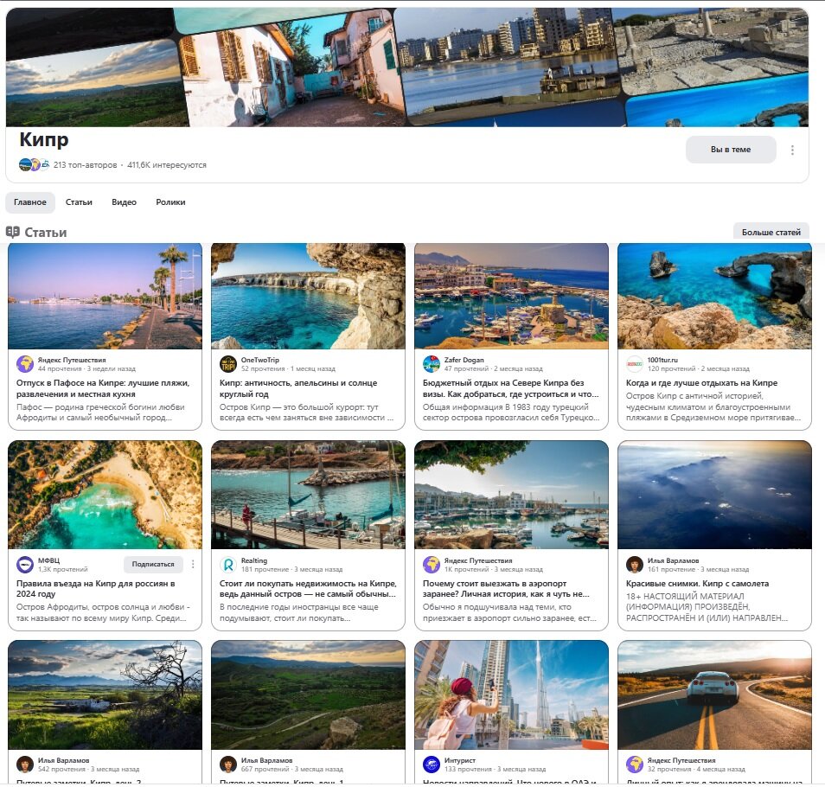Open the article Когда и где лучше отдыхать на Кипре
825x787 pixels.
(701, 383)
